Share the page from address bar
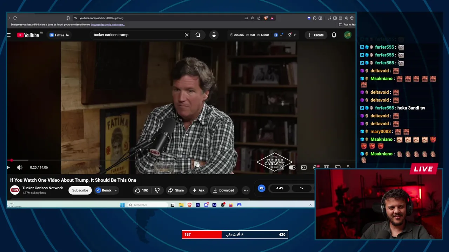 [259, 18]
